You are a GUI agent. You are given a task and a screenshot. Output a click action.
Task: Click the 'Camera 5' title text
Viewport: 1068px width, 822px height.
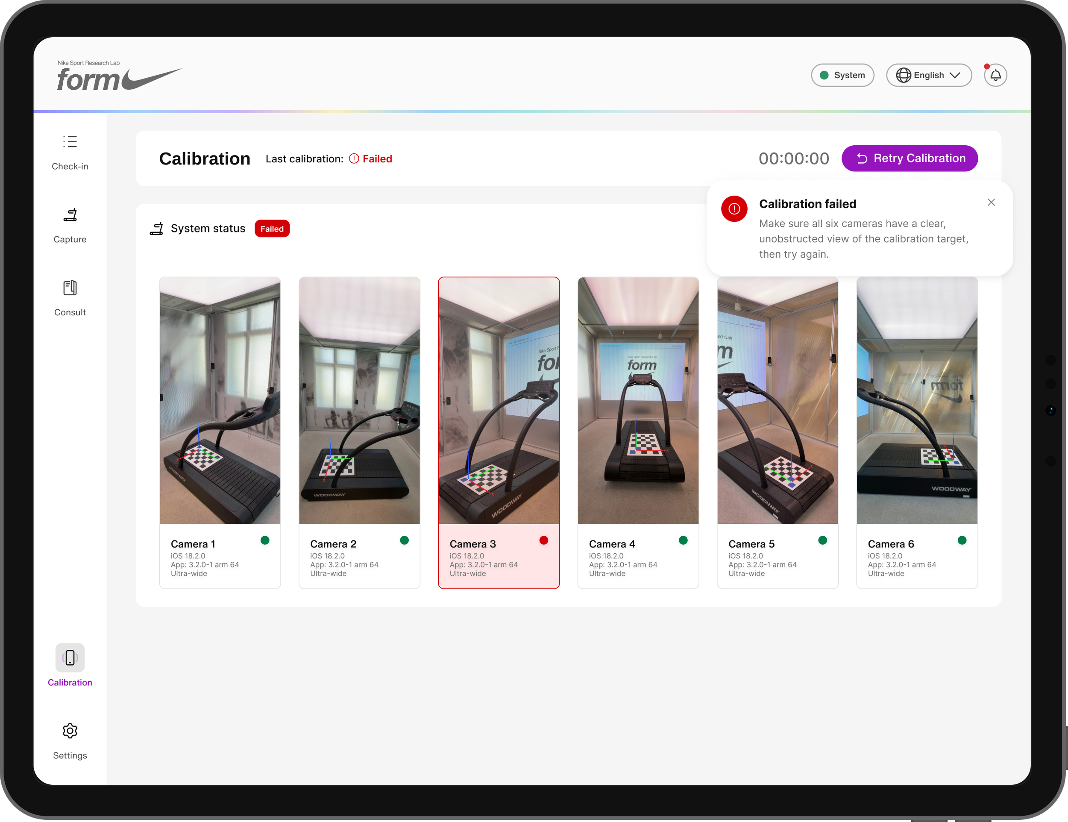pyautogui.click(x=751, y=544)
